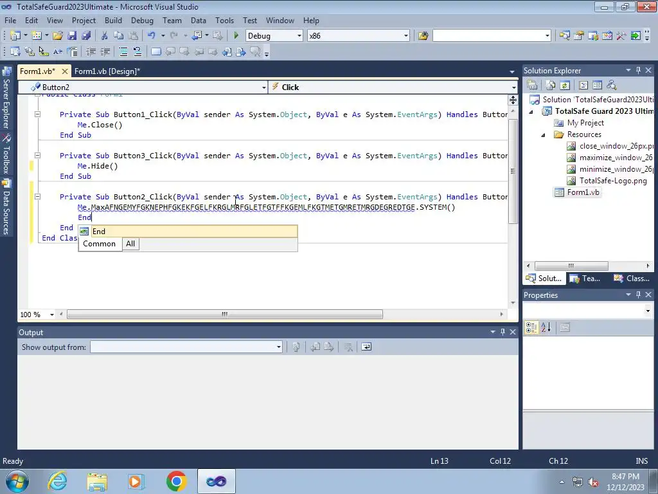Uncomment the selected lines
Screen dimensions: 658x494
pos(138,51)
